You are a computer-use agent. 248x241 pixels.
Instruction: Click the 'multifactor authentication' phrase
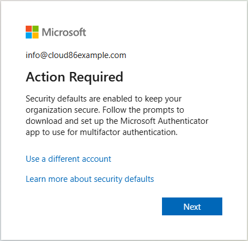(x=129, y=132)
